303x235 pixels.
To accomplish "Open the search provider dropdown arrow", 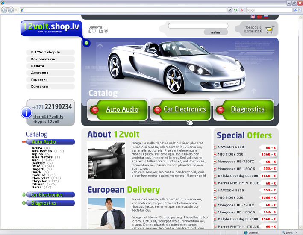I will [300, 10].
